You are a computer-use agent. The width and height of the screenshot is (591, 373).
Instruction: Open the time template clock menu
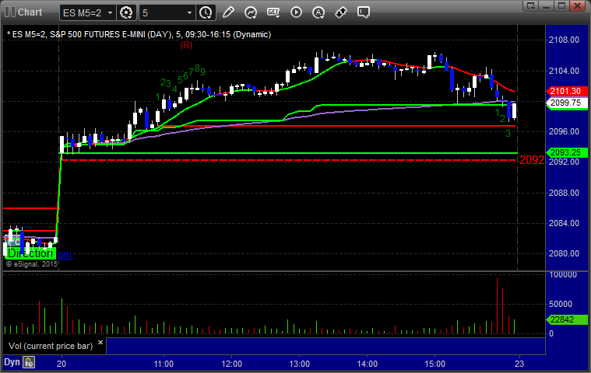[x=206, y=12]
